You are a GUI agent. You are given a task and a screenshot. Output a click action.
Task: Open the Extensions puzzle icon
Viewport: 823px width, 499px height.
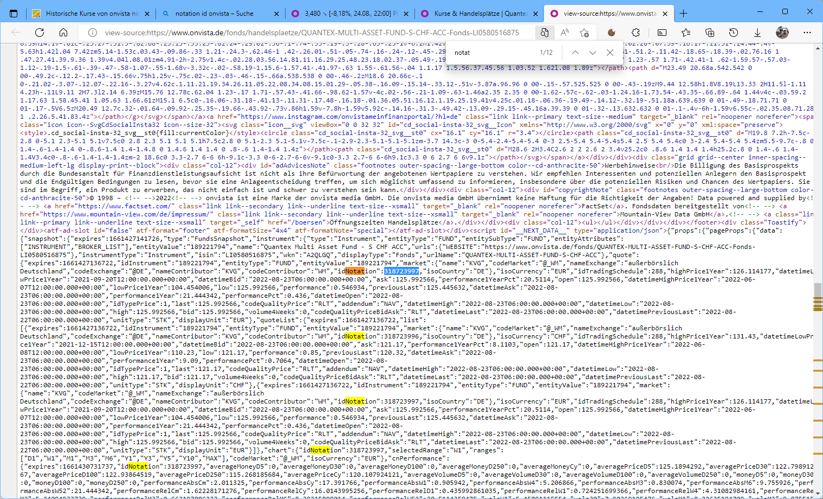pyautogui.click(x=636, y=33)
